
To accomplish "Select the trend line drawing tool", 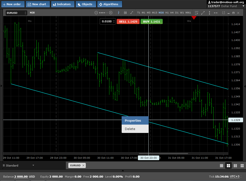I will (203, 13).
